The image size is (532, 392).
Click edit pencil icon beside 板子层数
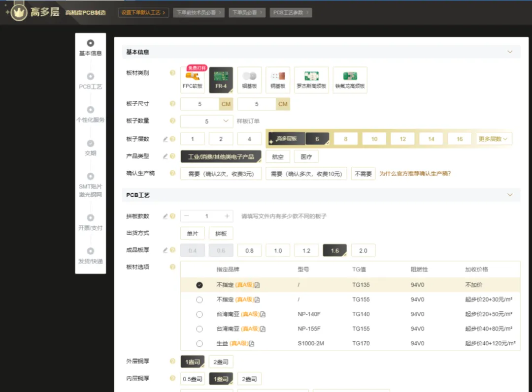166,139
